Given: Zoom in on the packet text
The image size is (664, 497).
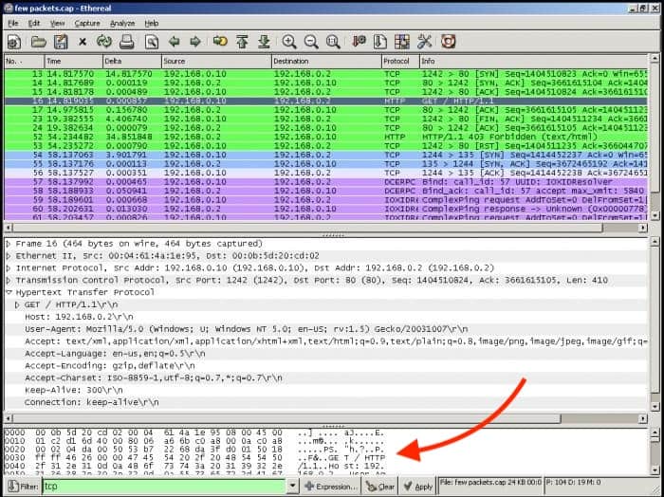Looking at the screenshot, I should click(289, 42).
